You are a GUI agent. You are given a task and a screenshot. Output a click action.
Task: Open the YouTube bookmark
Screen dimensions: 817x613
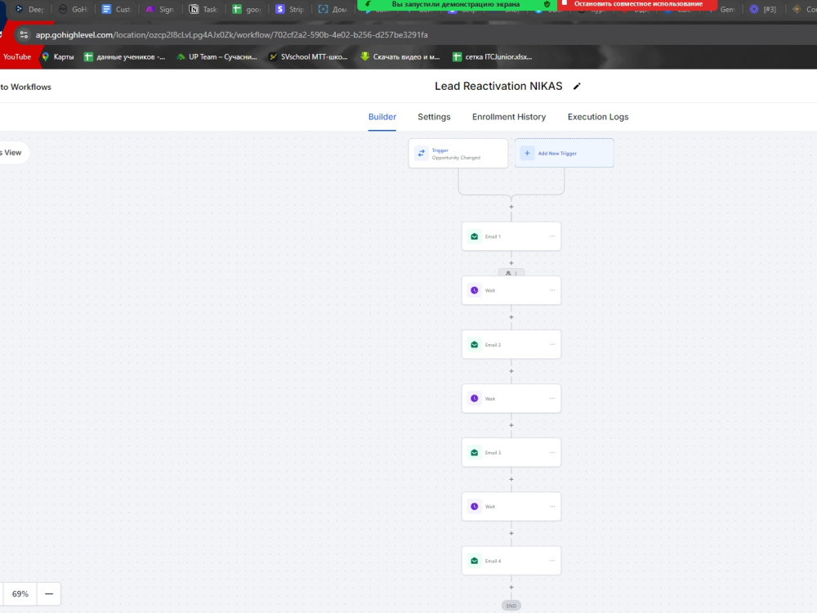pos(16,57)
